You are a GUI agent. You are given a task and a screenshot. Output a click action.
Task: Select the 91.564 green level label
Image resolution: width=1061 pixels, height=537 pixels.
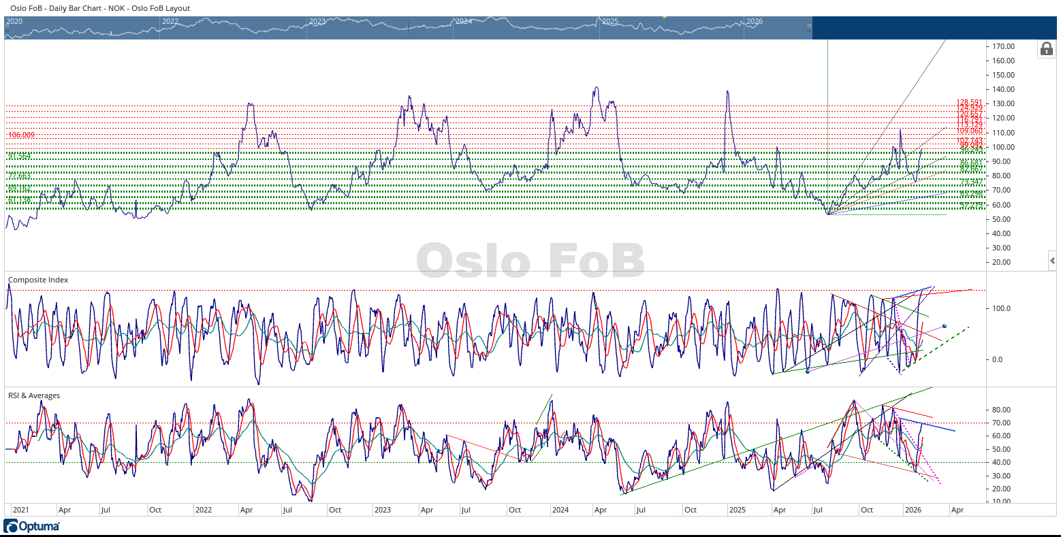19,157
